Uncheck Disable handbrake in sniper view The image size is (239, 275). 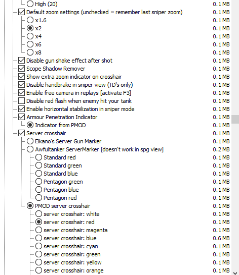point(21,85)
